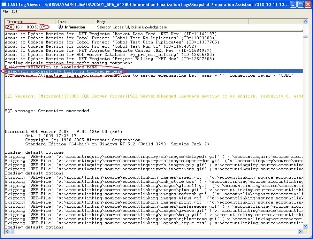Viewport: 313px width, 239px height.
Task: Click the horizontal scrollbar right arrow
Action: [x=300, y=232]
